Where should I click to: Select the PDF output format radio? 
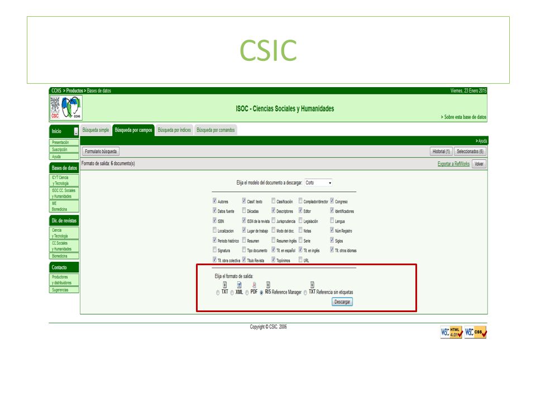tap(247, 293)
